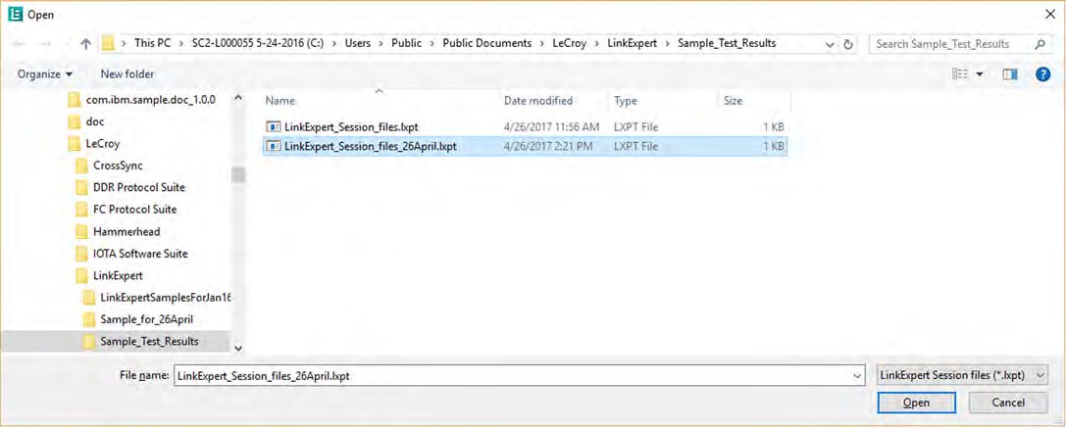Click the New folder button
The image size is (1066, 428).
pos(127,74)
